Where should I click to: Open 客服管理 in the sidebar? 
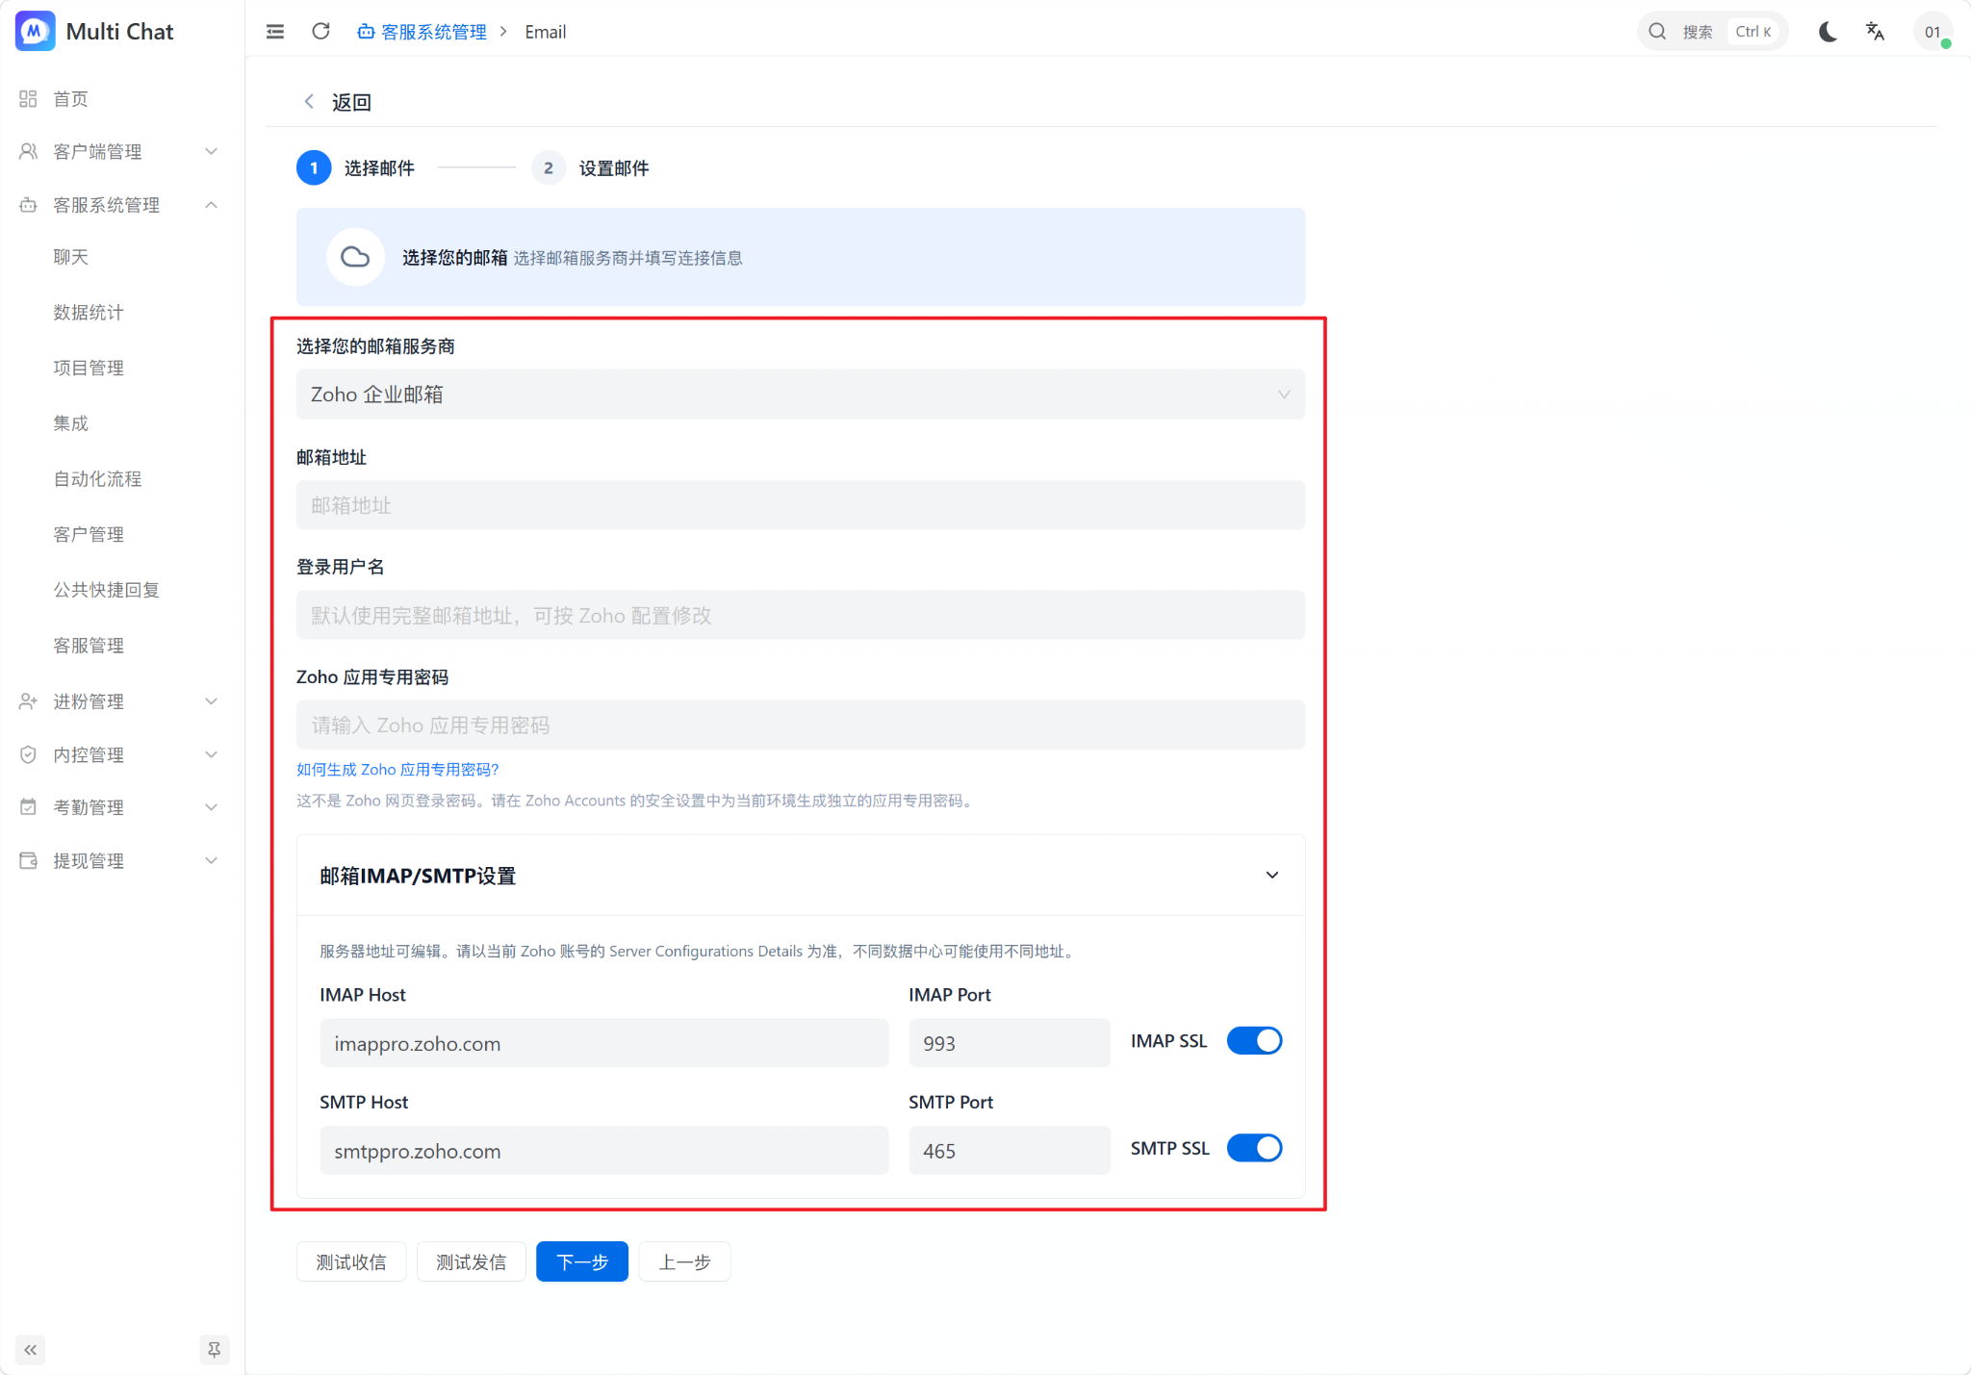[x=89, y=646]
